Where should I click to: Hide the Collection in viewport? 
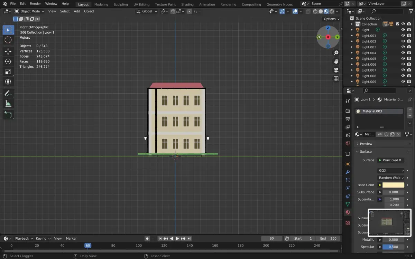click(403, 24)
